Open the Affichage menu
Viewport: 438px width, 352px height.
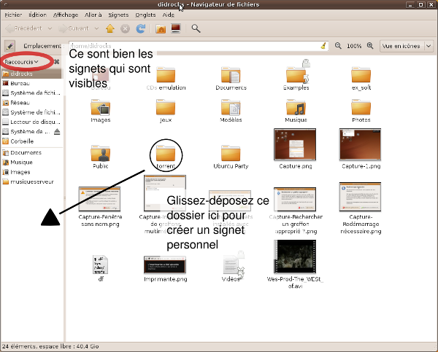[65, 14]
